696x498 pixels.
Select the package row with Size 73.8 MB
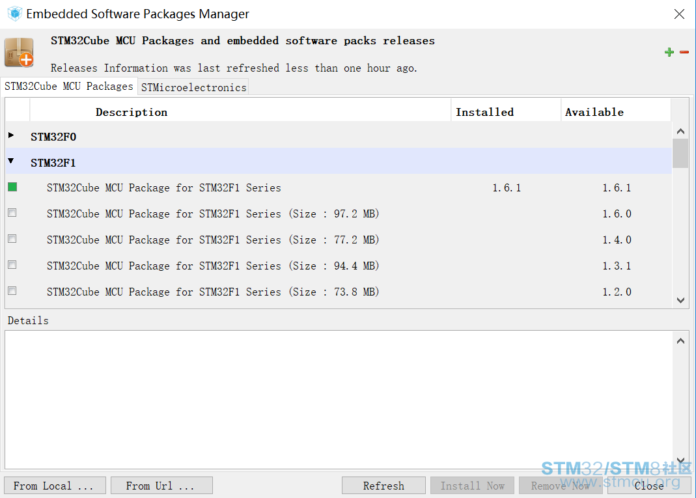pyautogui.click(x=339, y=292)
